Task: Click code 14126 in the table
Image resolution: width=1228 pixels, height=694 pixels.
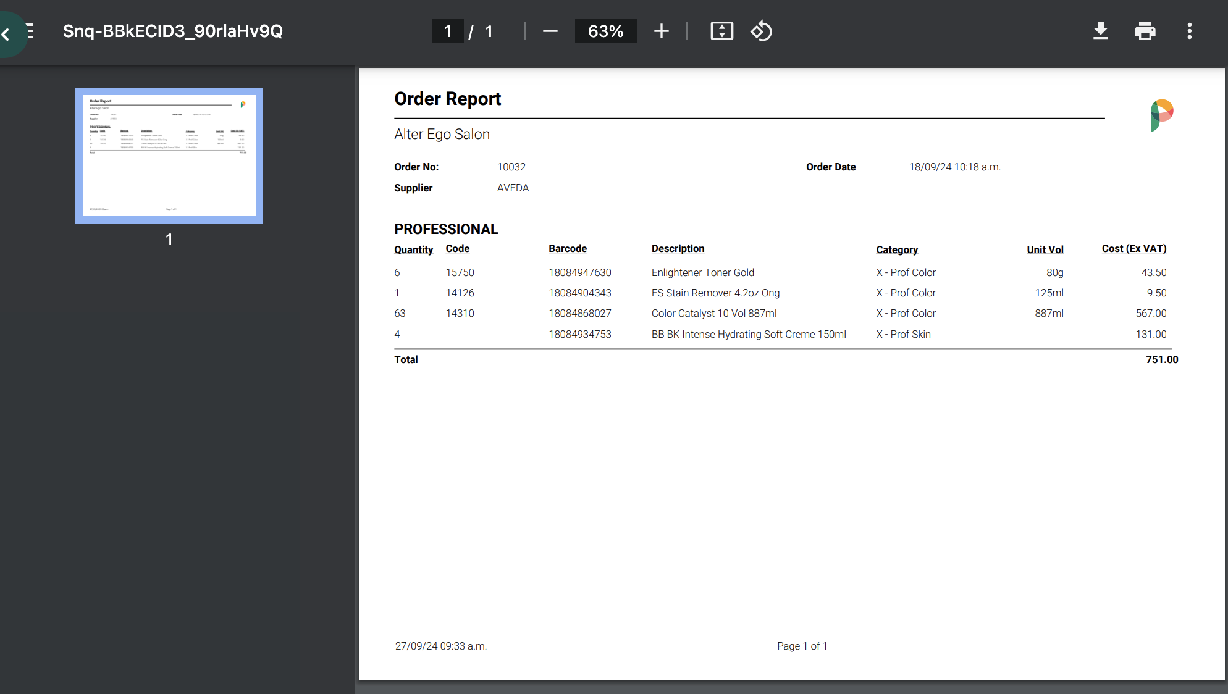Action: pos(460,293)
